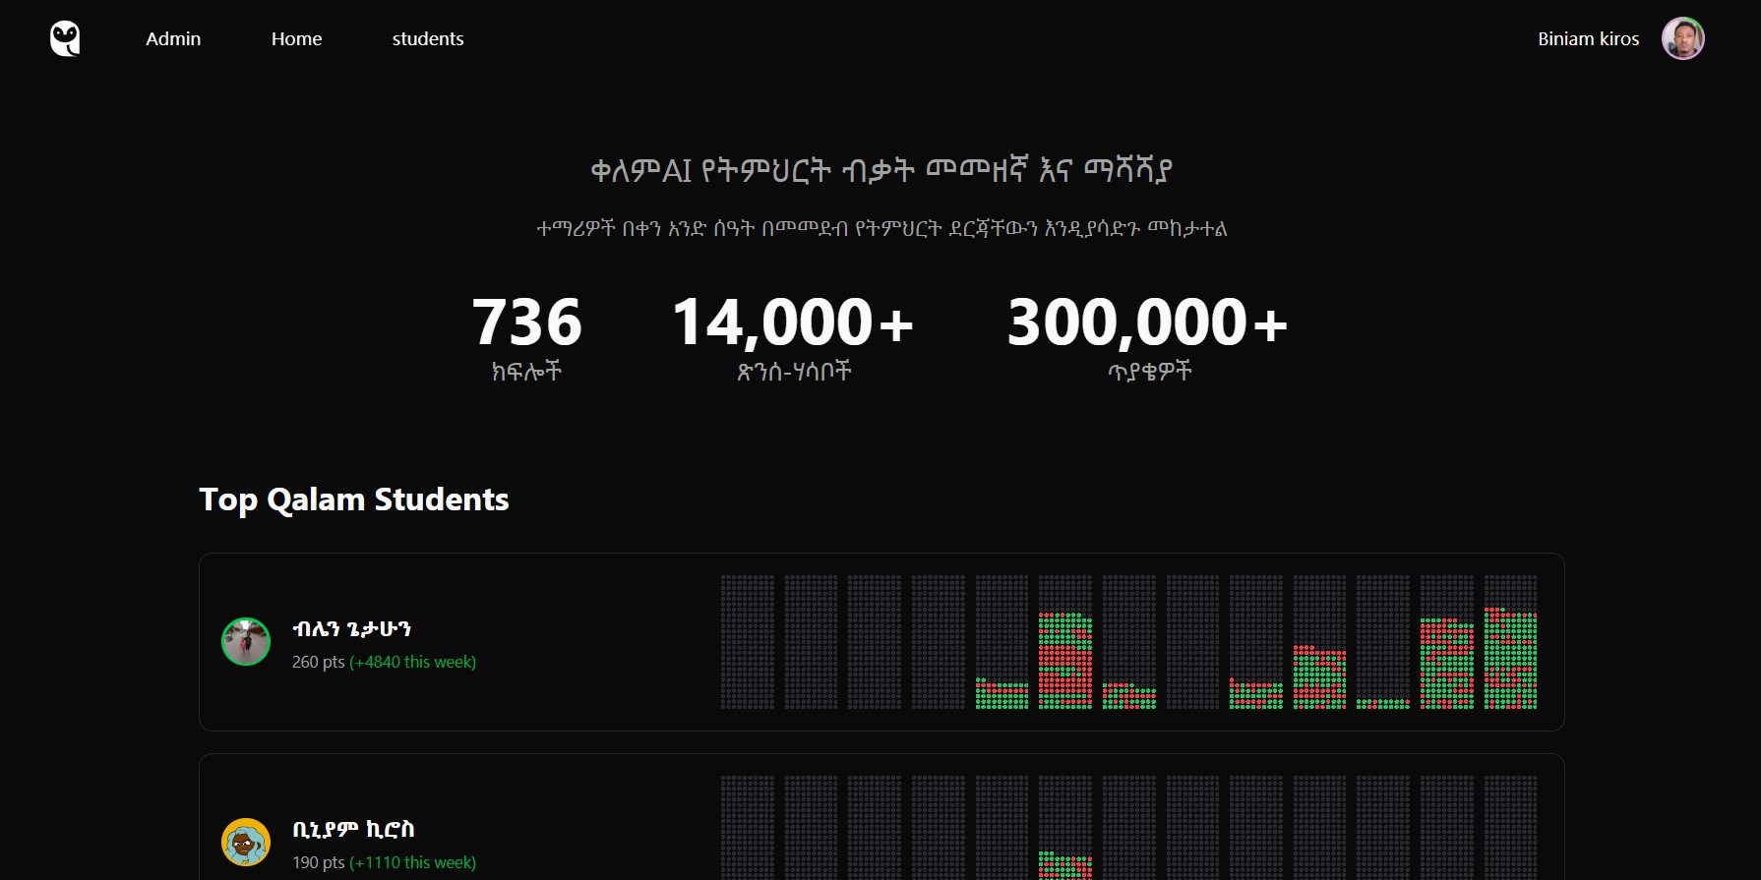
Task: Open the students page
Action: [427, 39]
